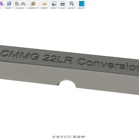This screenshot has width=139, height=139.
Task: Open the SELECT dropdown menu
Action: 82,8
